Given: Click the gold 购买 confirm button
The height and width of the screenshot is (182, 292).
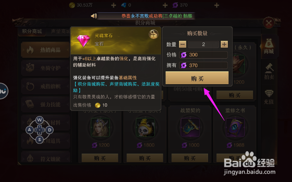Looking at the screenshot, I should tap(197, 78).
